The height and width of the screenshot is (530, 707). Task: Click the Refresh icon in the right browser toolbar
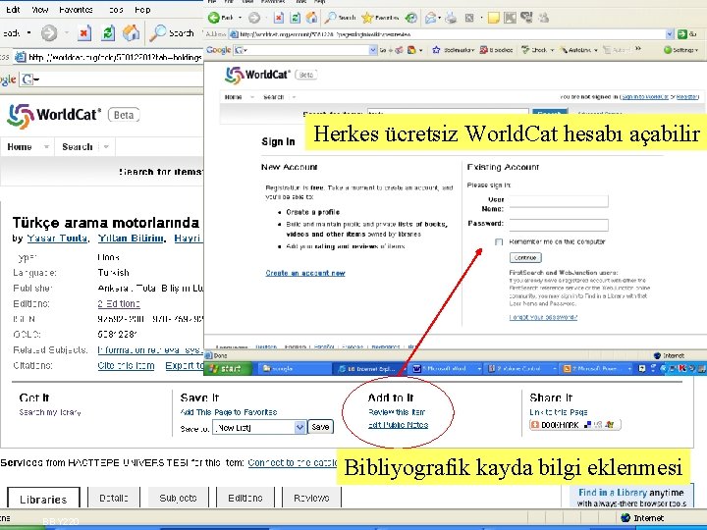(x=295, y=18)
